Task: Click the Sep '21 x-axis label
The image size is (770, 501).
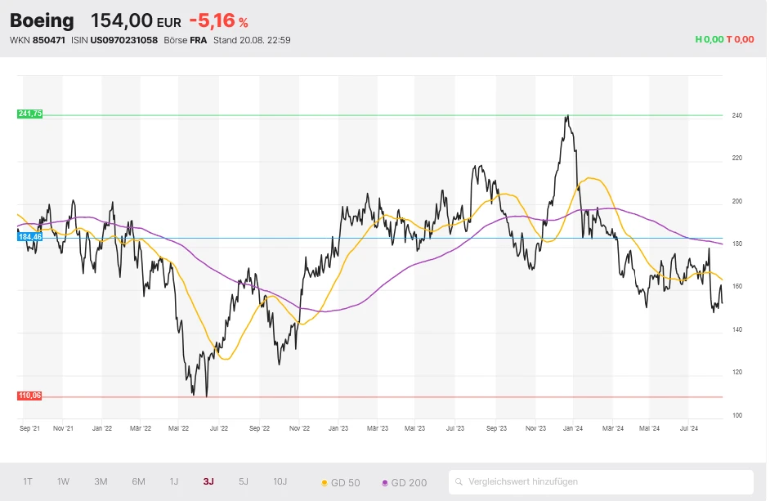Action: (x=29, y=427)
